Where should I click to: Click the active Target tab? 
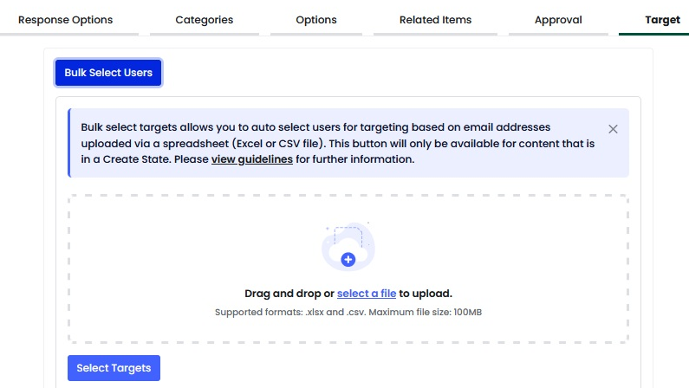[x=662, y=20]
